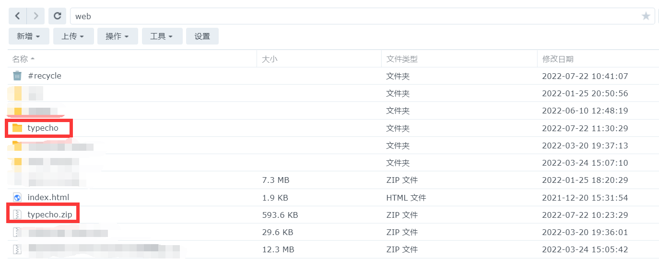The height and width of the screenshot is (270, 659).
Task: Bookmark this folder with the star icon
Action: [646, 16]
